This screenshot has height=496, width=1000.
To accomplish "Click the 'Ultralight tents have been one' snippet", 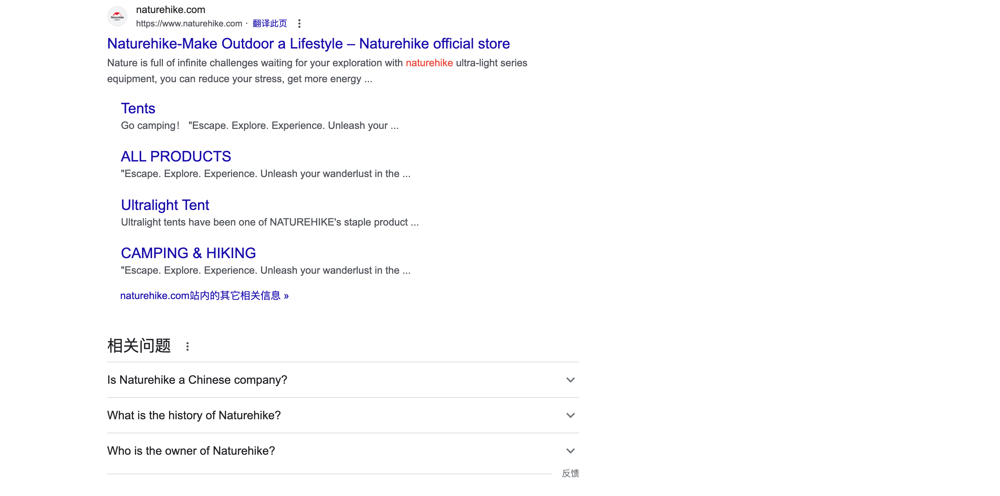I will (x=270, y=222).
